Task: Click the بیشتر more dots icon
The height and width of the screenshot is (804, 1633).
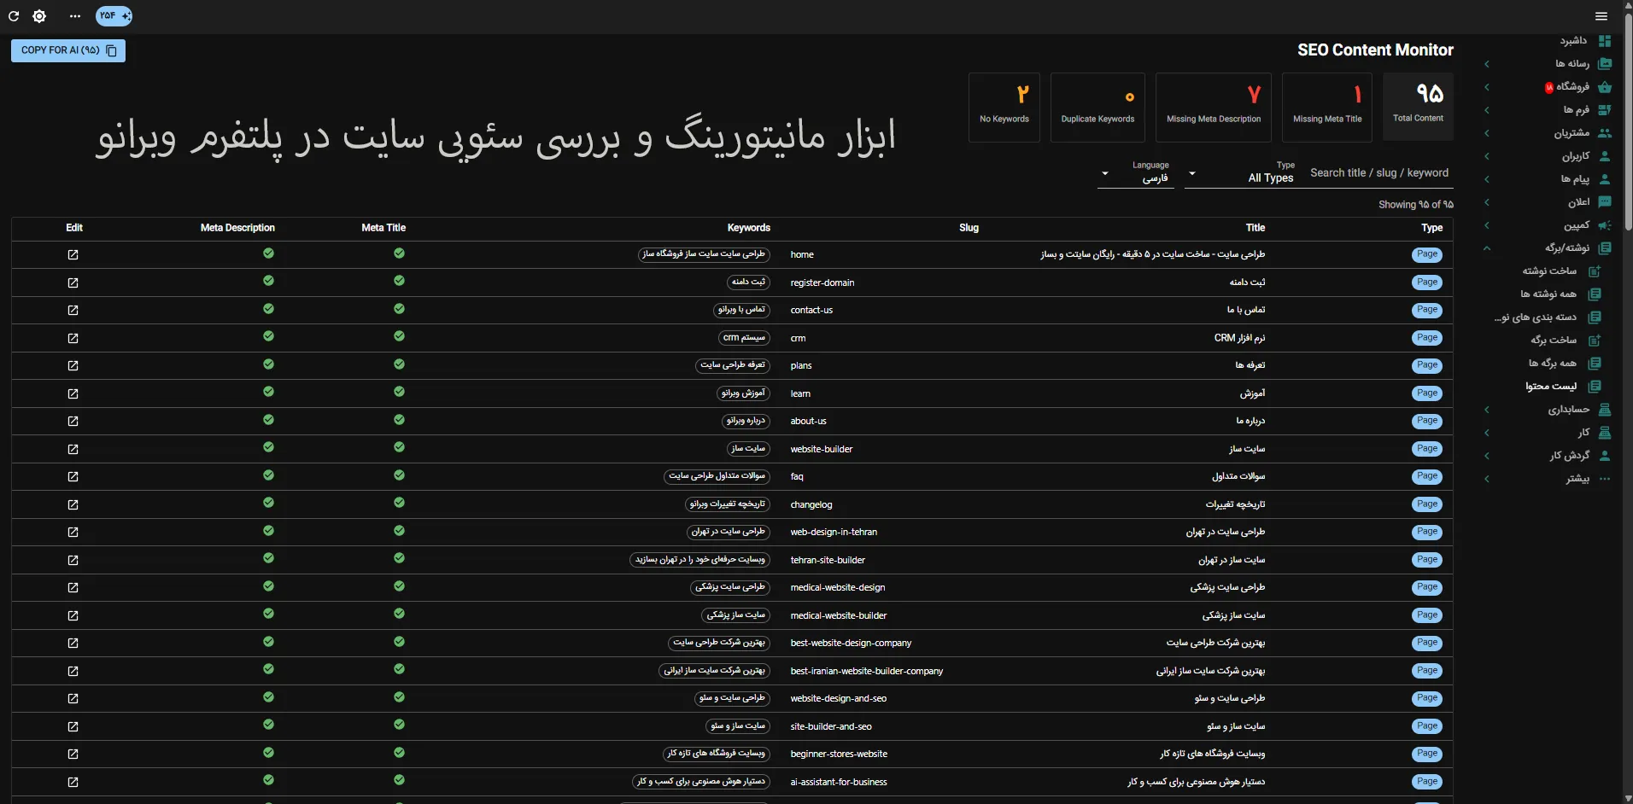Action: click(1605, 478)
